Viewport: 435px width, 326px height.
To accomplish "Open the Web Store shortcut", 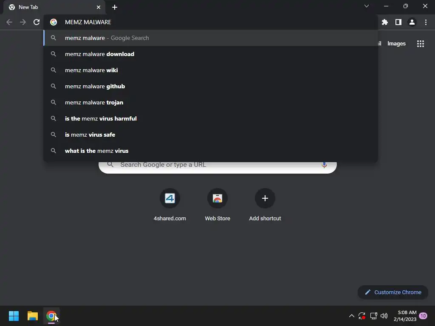I will point(217,205).
